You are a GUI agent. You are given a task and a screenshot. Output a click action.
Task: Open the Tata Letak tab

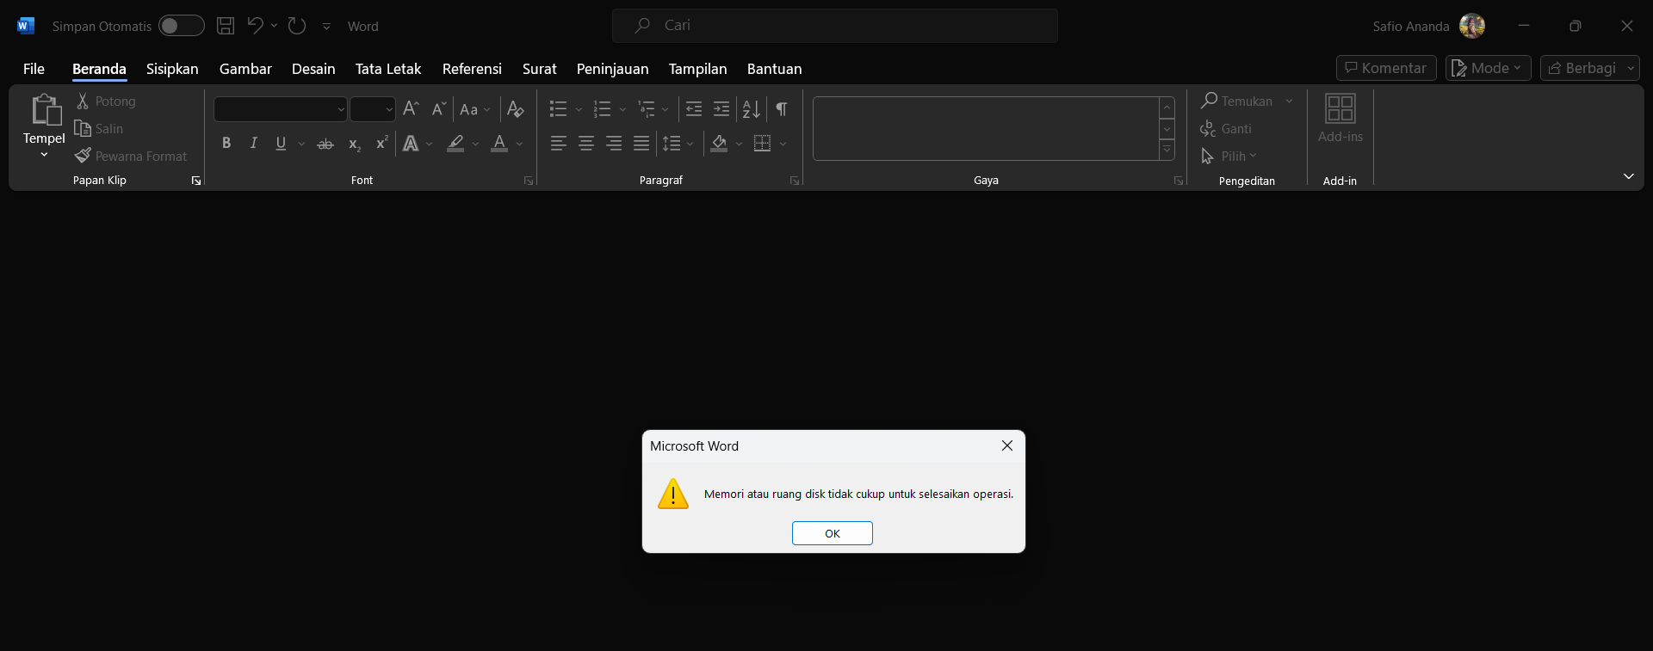388,69
